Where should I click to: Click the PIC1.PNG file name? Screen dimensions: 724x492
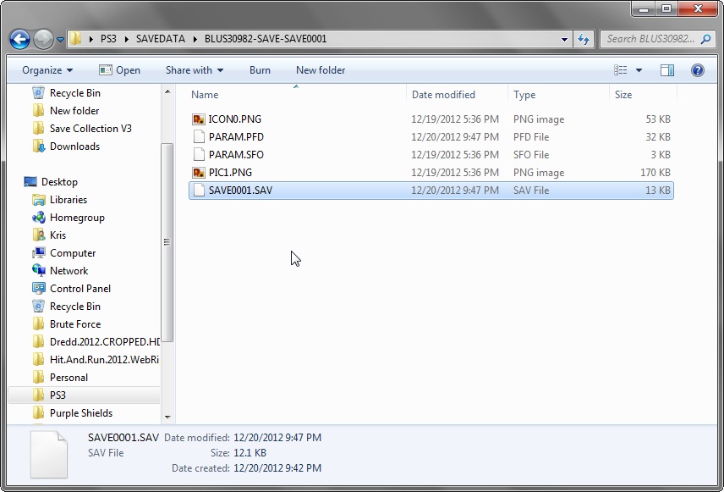pyautogui.click(x=230, y=173)
